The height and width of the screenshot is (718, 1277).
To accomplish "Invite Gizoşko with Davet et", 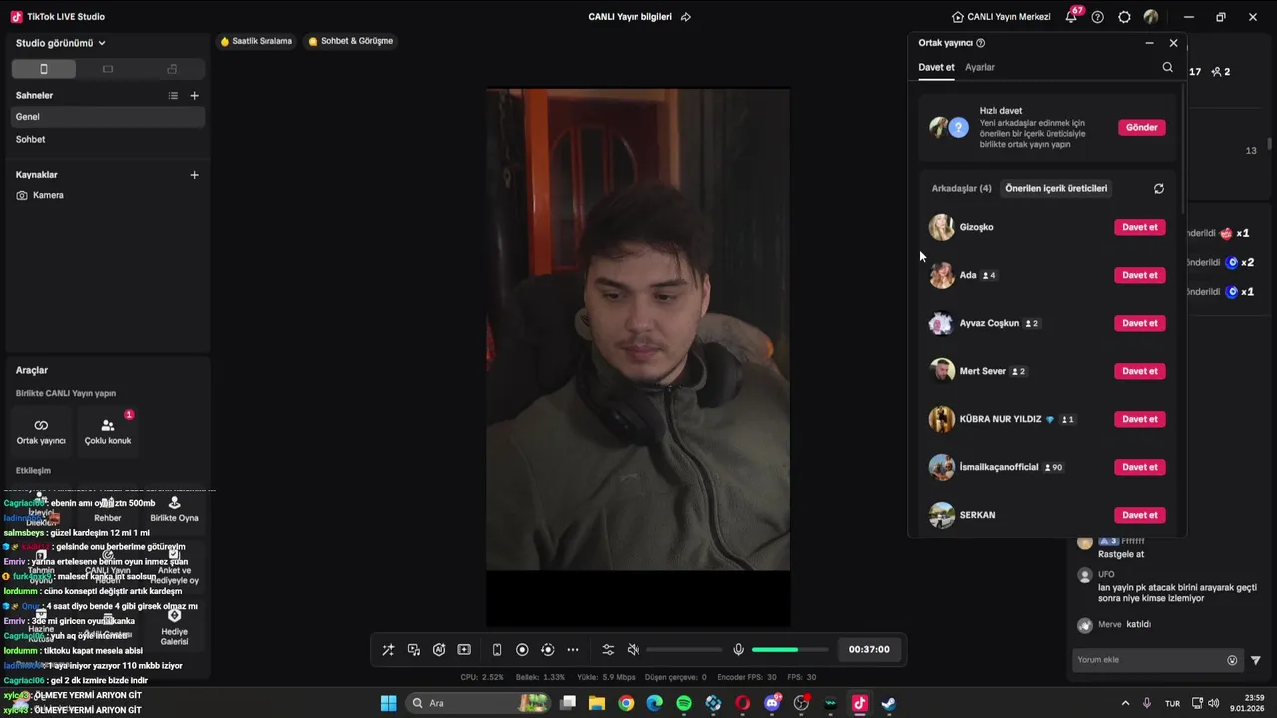I will click(1140, 227).
